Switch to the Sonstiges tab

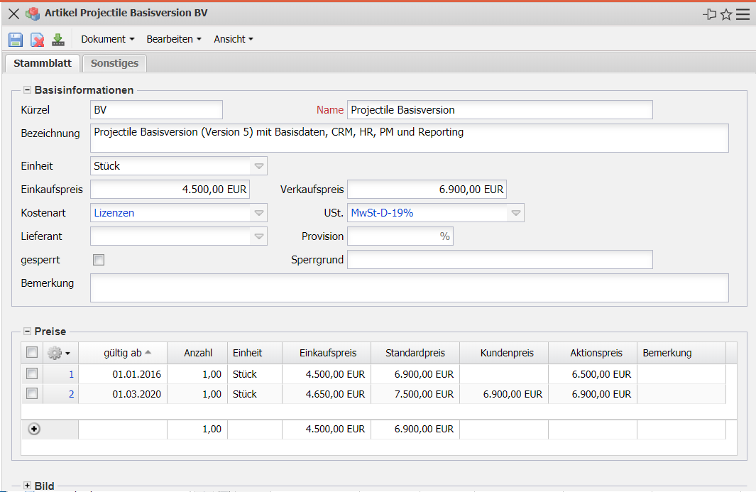114,63
